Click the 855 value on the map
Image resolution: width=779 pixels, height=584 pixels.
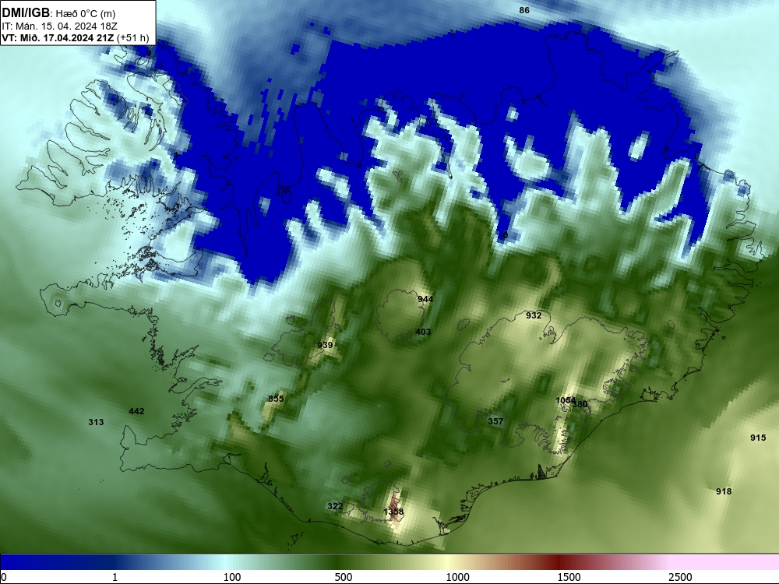click(276, 399)
